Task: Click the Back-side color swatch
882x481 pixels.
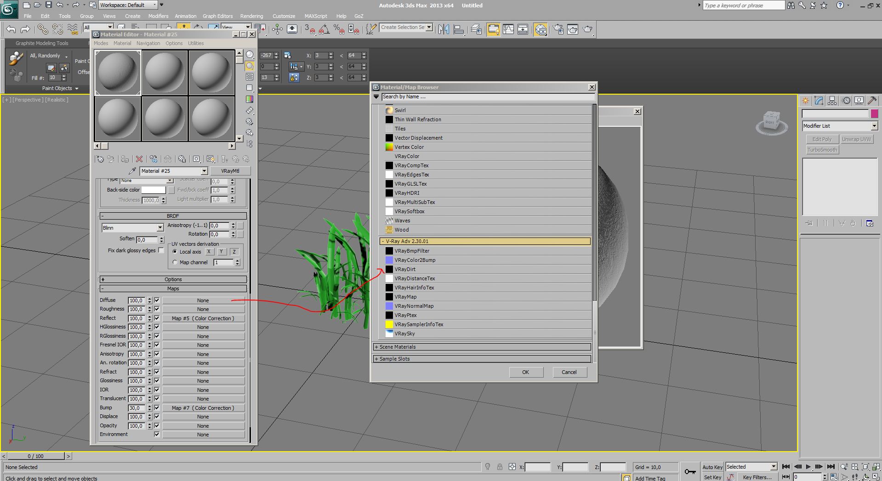Action: point(154,190)
